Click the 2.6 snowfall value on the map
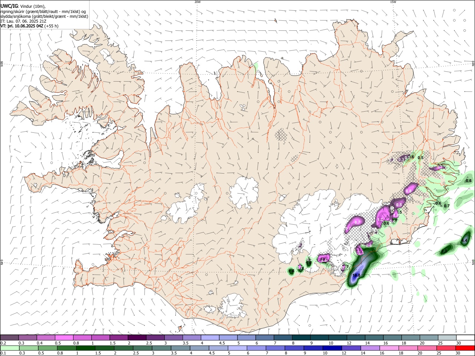Screen dimensions: 475x356 [324, 260]
